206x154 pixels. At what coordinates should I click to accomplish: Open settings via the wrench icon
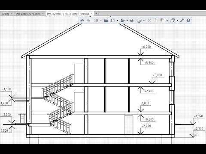coord(182,21)
